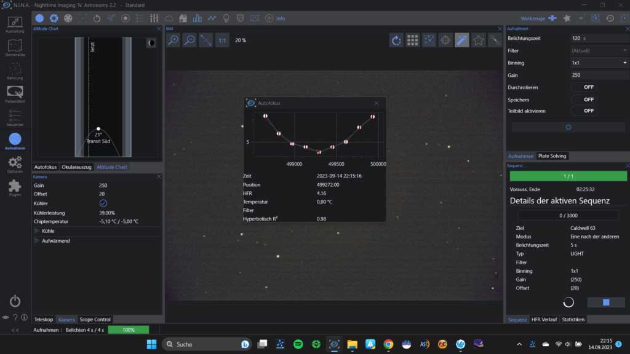Open the HFR Verlauf tab
Screen dimensions: 630x354
[544, 320]
